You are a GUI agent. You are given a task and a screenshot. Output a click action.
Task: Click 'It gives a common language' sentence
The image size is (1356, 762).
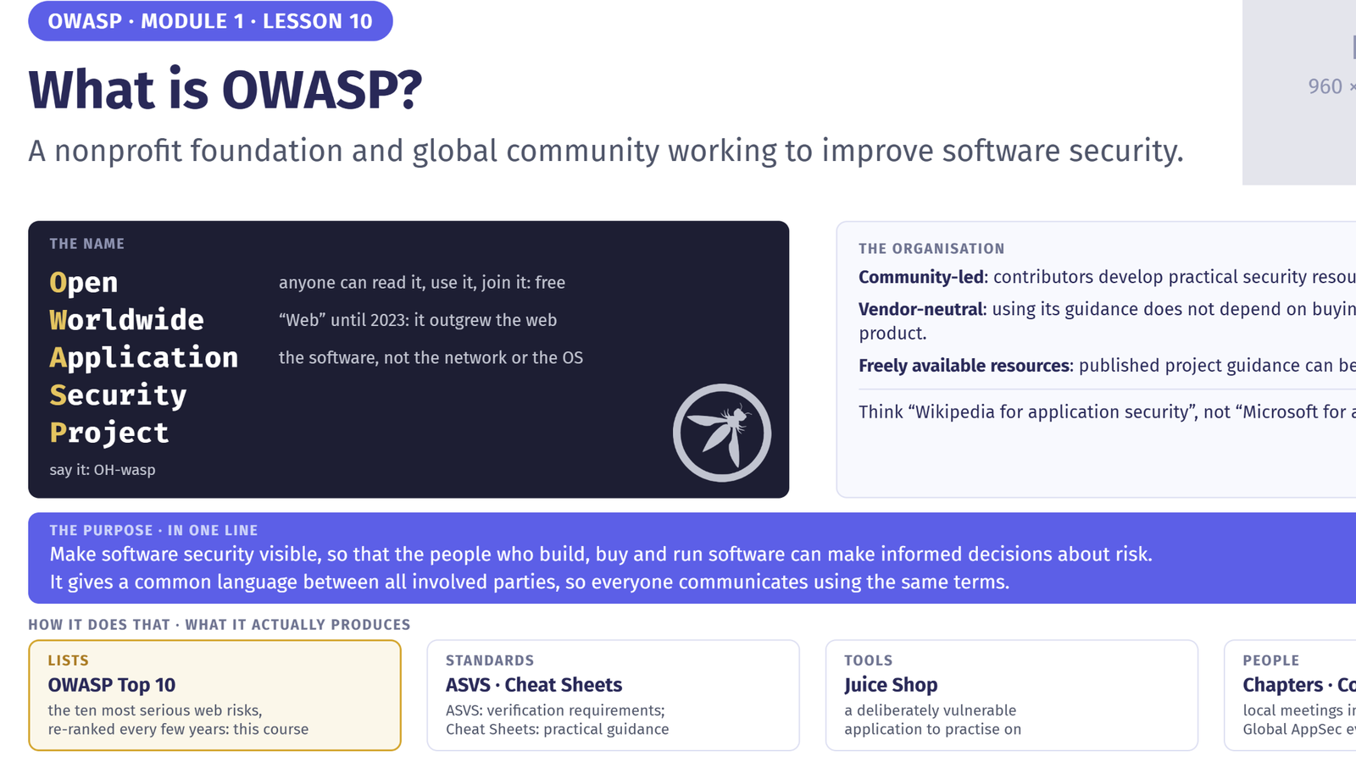[530, 583]
